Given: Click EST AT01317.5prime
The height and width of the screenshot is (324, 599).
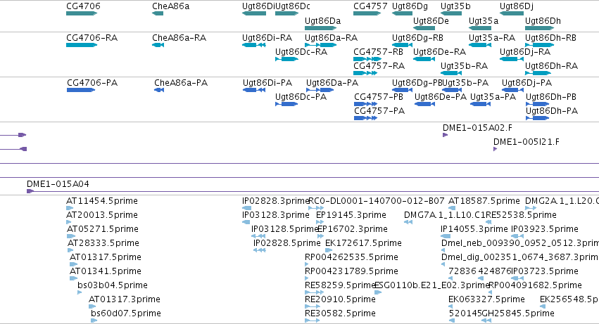Looking at the screenshot, I should point(74,264).
